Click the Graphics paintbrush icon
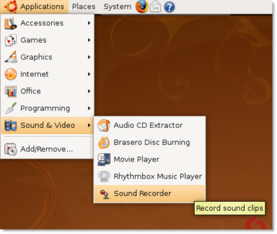277x234 pixels. pos(11,57)
